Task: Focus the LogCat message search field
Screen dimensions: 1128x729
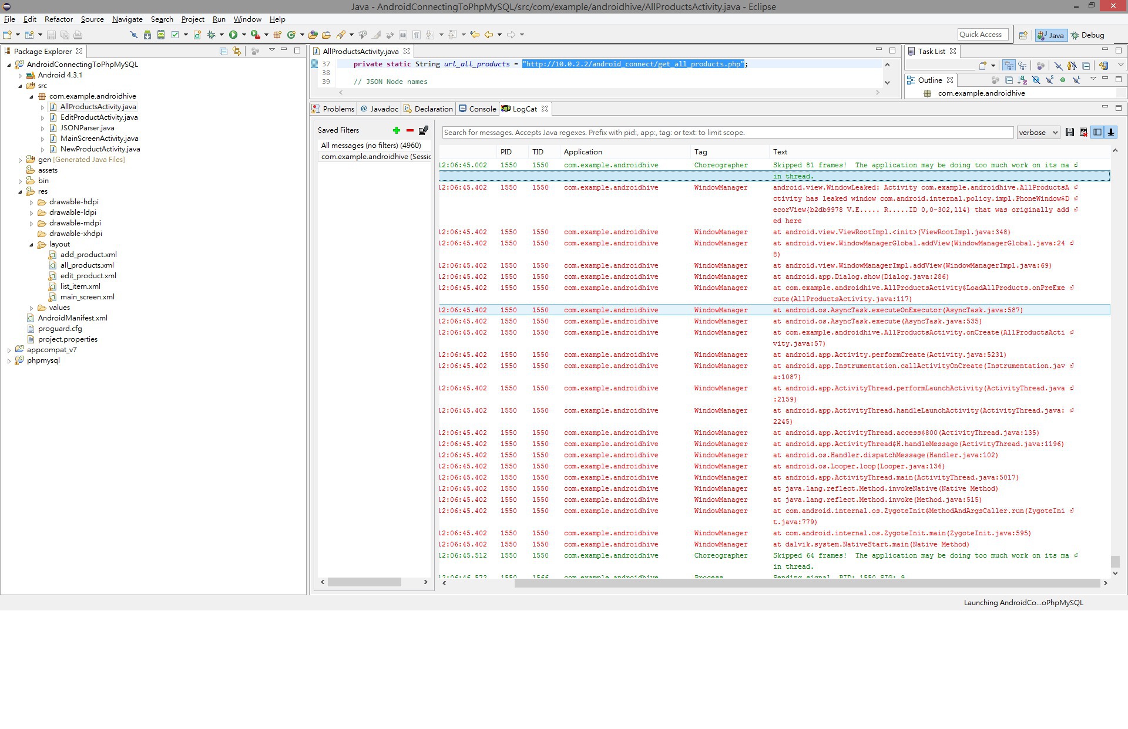Action: coord(727,133)
